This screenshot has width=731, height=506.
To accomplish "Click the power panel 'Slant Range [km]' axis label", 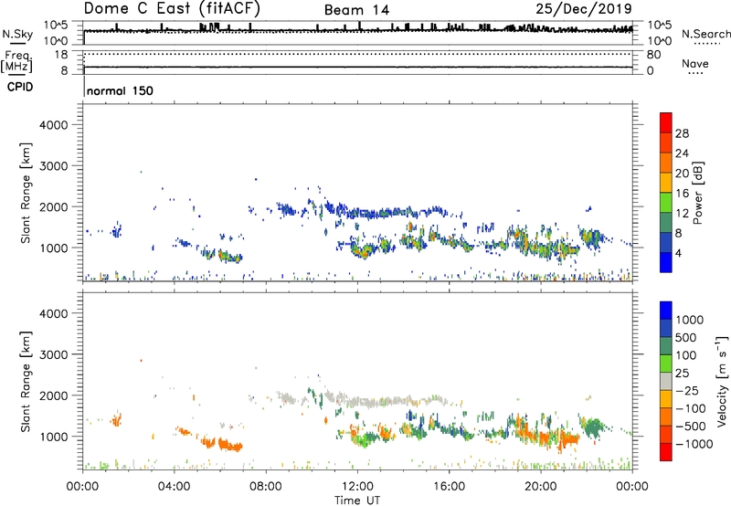I will (26, 193).
